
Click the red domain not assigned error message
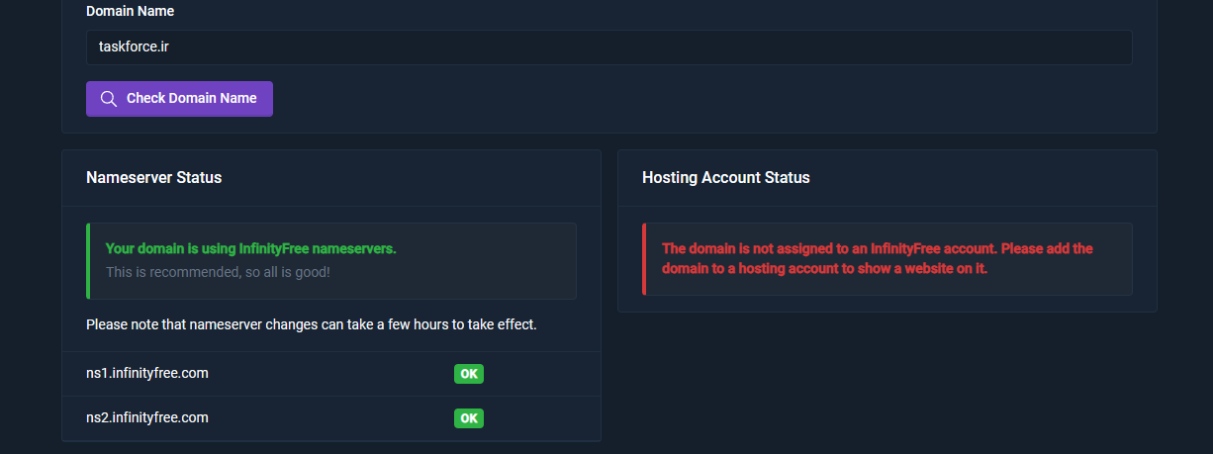point(878,258)
